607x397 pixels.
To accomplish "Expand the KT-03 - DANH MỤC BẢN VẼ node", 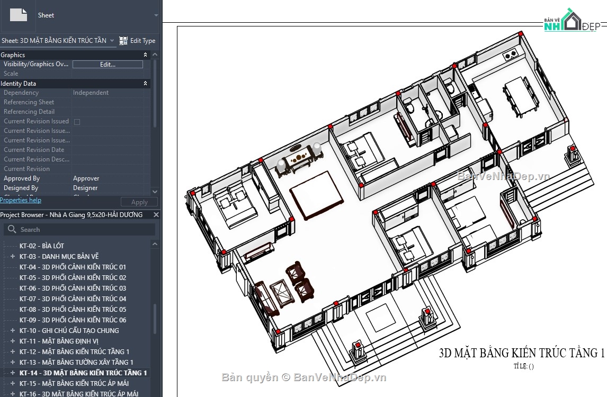I will pos(13,256).
